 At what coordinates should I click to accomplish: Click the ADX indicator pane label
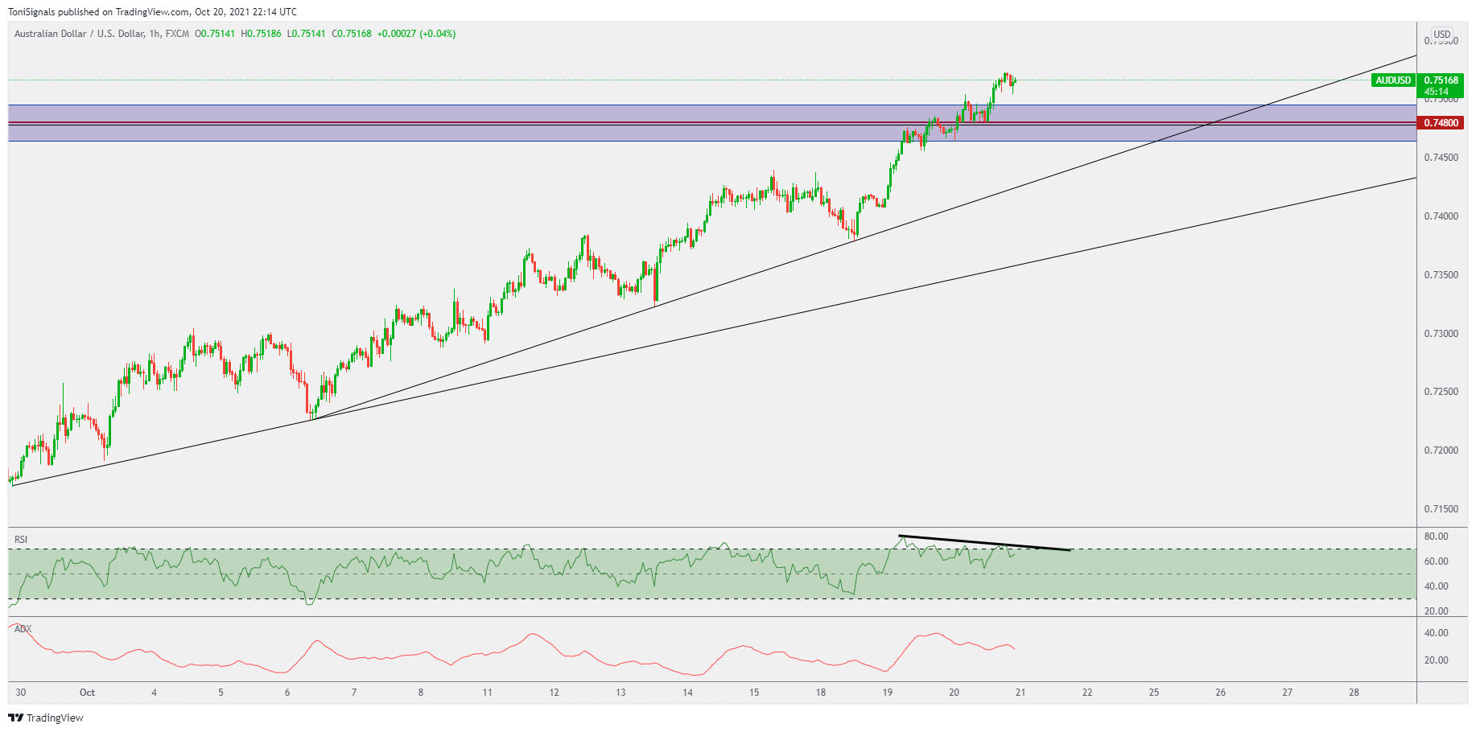click(x=23, y=629)
